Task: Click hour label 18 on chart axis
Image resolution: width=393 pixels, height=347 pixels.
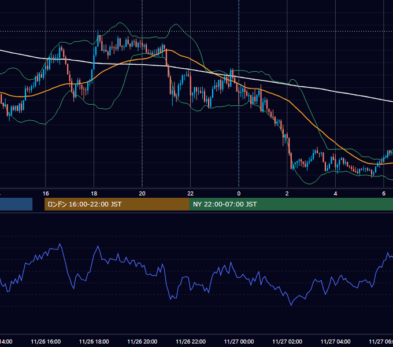Action: [94, 194]
